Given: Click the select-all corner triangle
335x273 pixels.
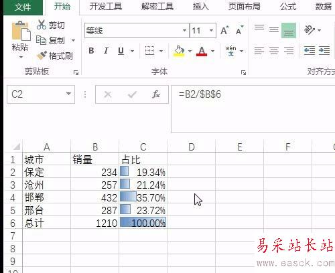Looking at the screenshot, I should pos(16,147).
